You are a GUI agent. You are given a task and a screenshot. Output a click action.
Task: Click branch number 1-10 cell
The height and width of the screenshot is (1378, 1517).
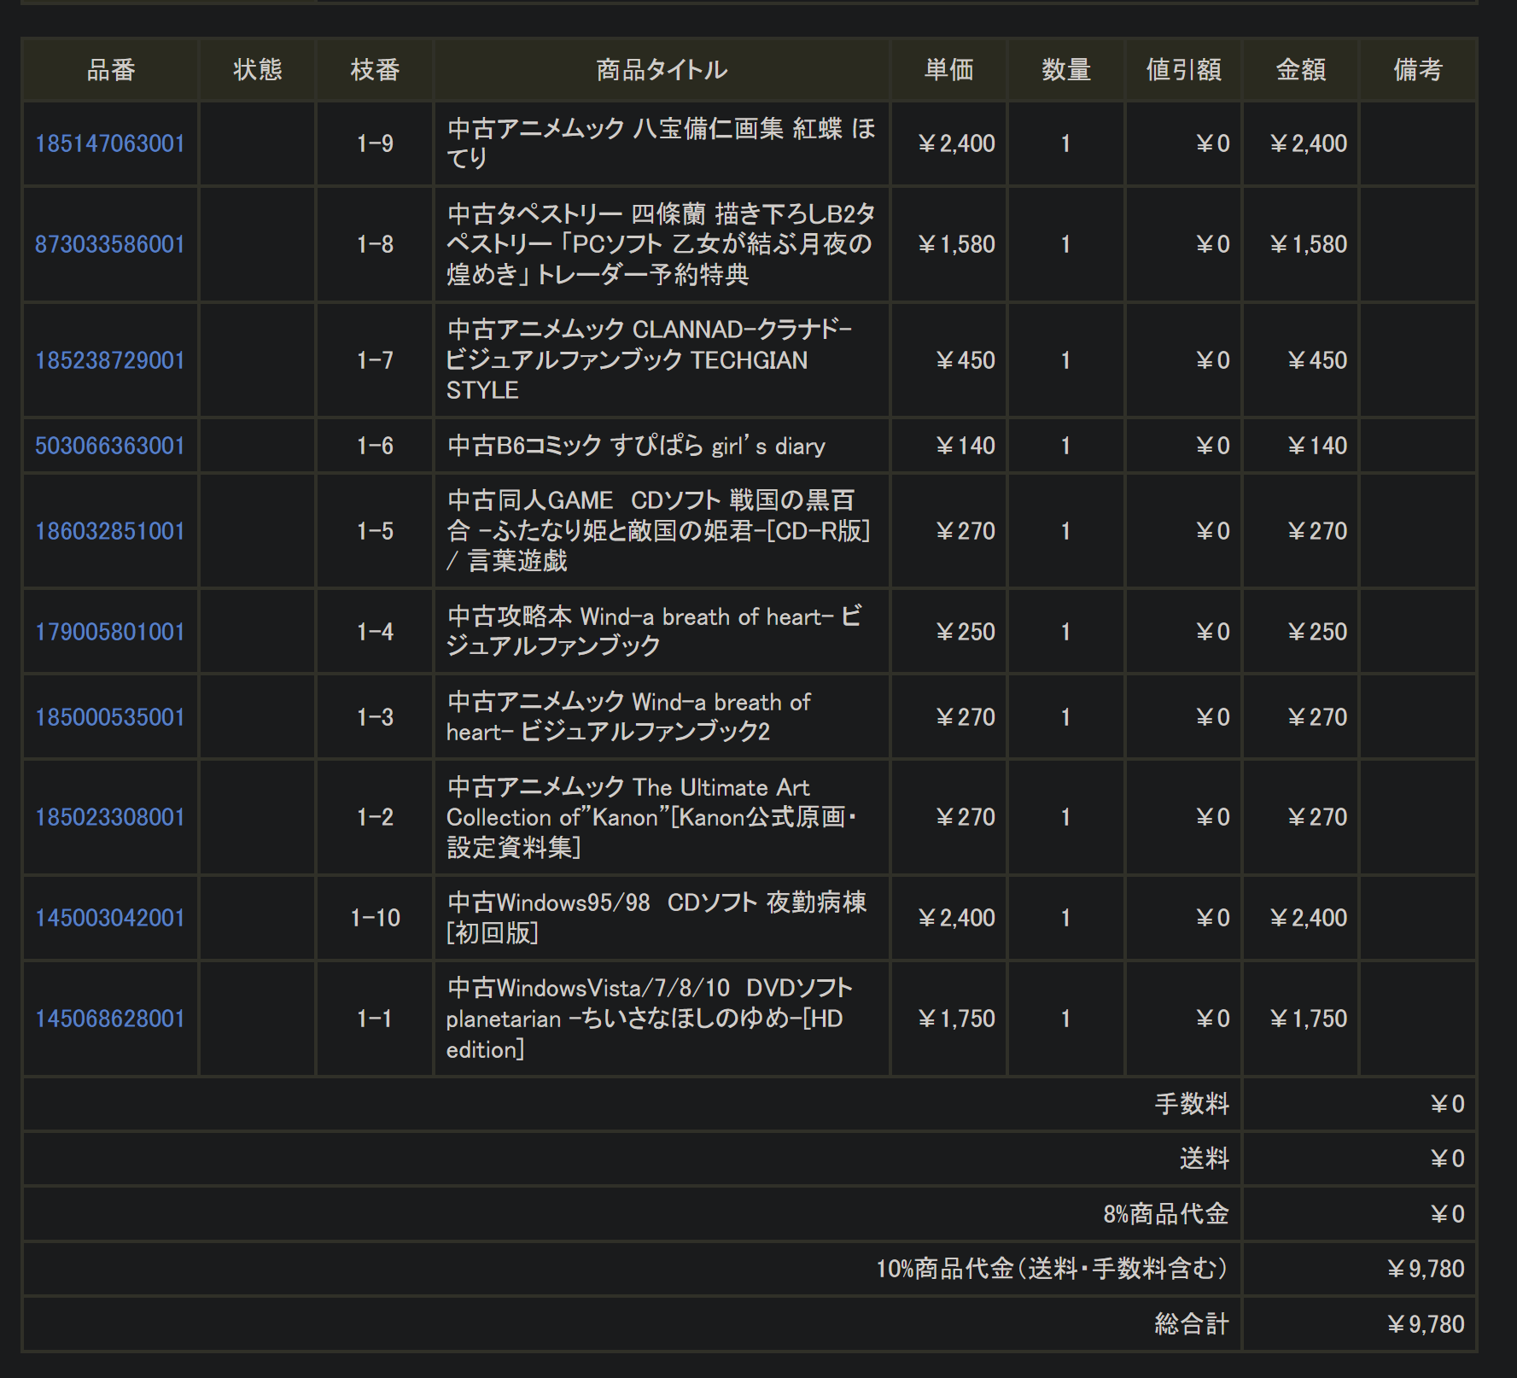tap(375, 918)
